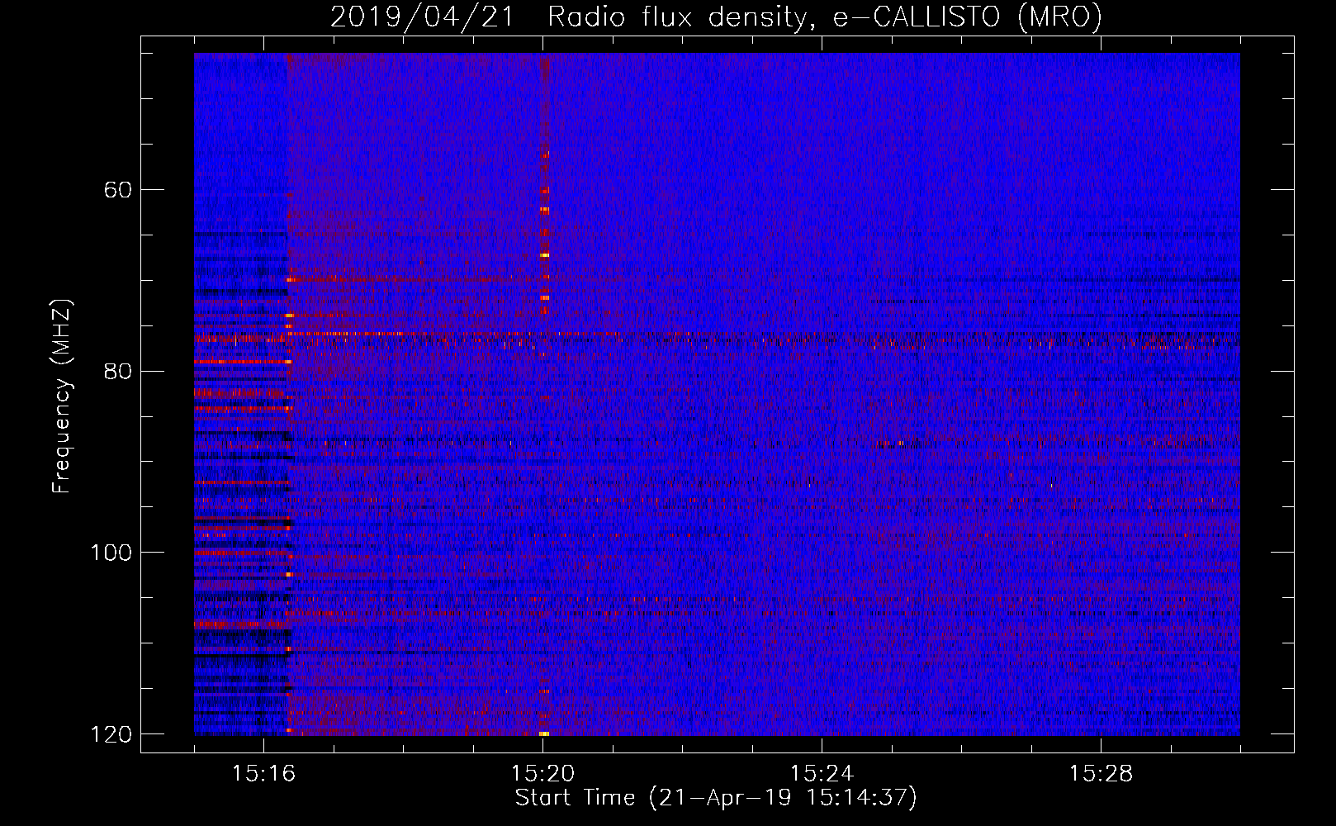Click the '100' frequency tick label
1336x826 pixels.
coord(111,552)
